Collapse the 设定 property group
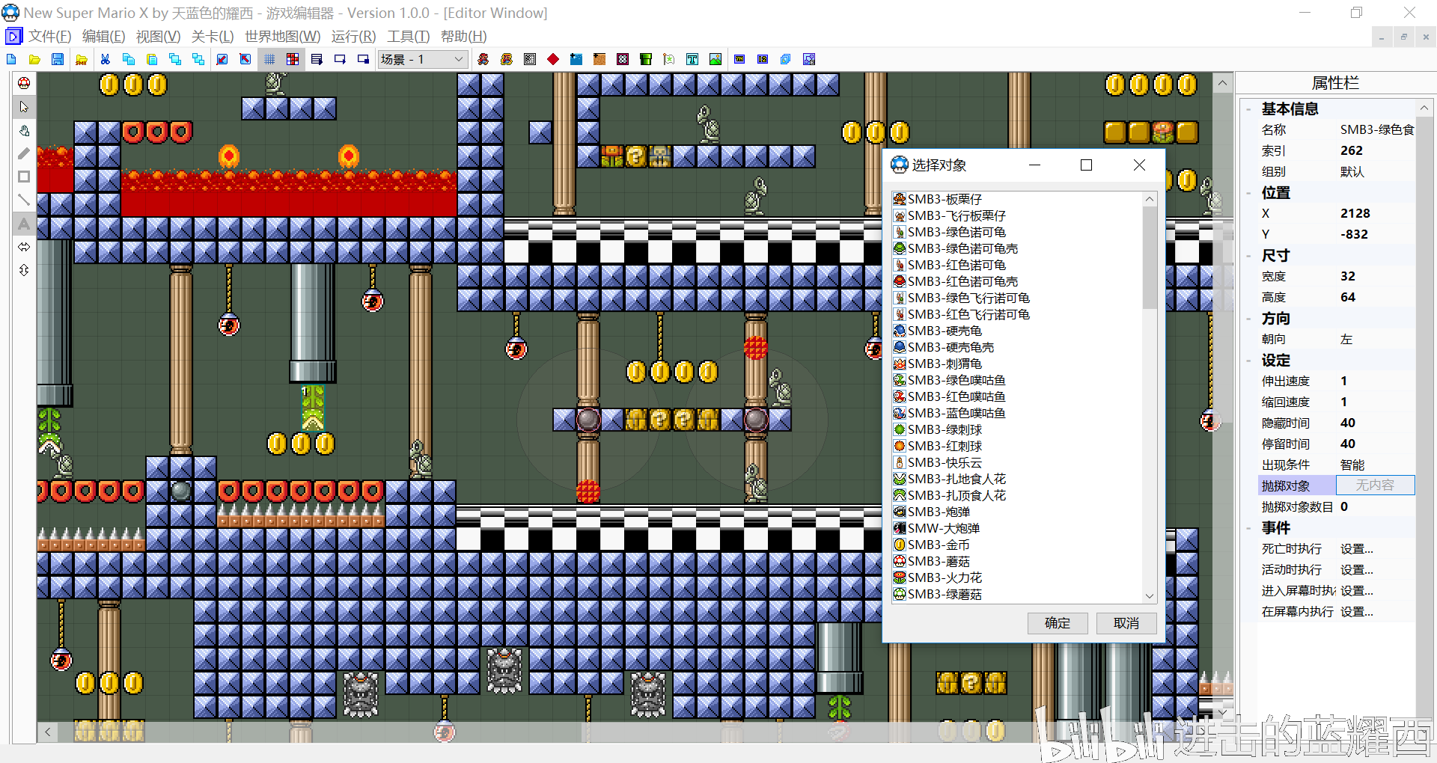This screenshot has height=763, width=1437. [1248, 361]
